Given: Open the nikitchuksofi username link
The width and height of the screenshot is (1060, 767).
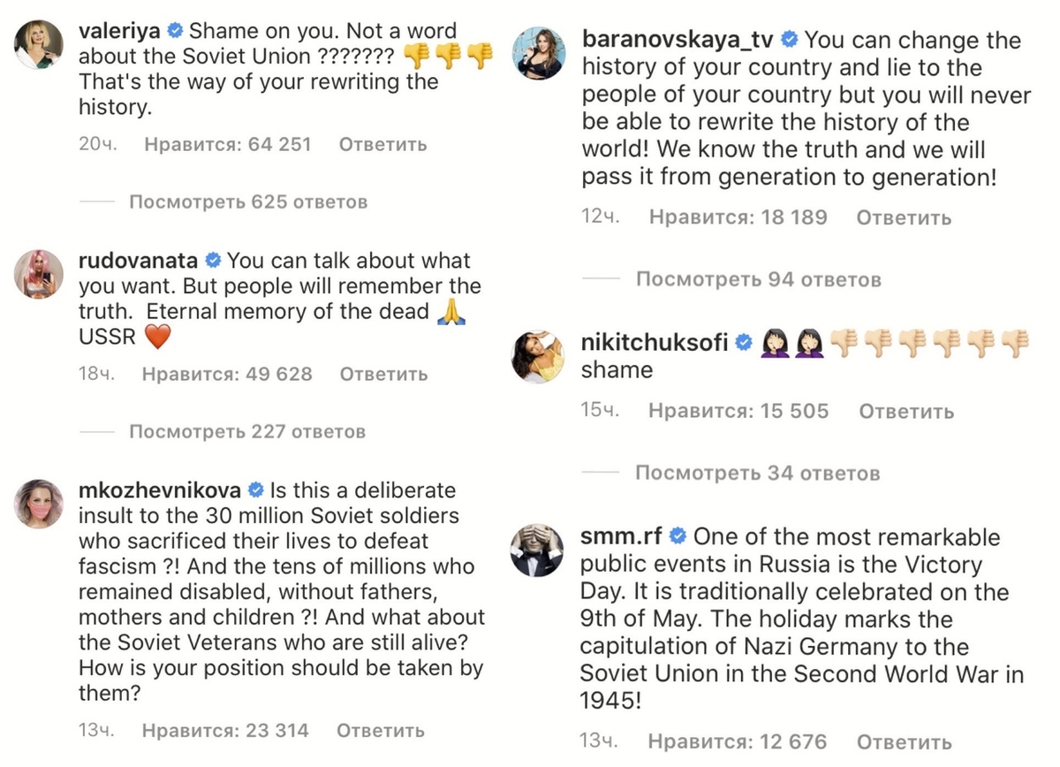Looking at the screenshot, I should tap(654, 343).
